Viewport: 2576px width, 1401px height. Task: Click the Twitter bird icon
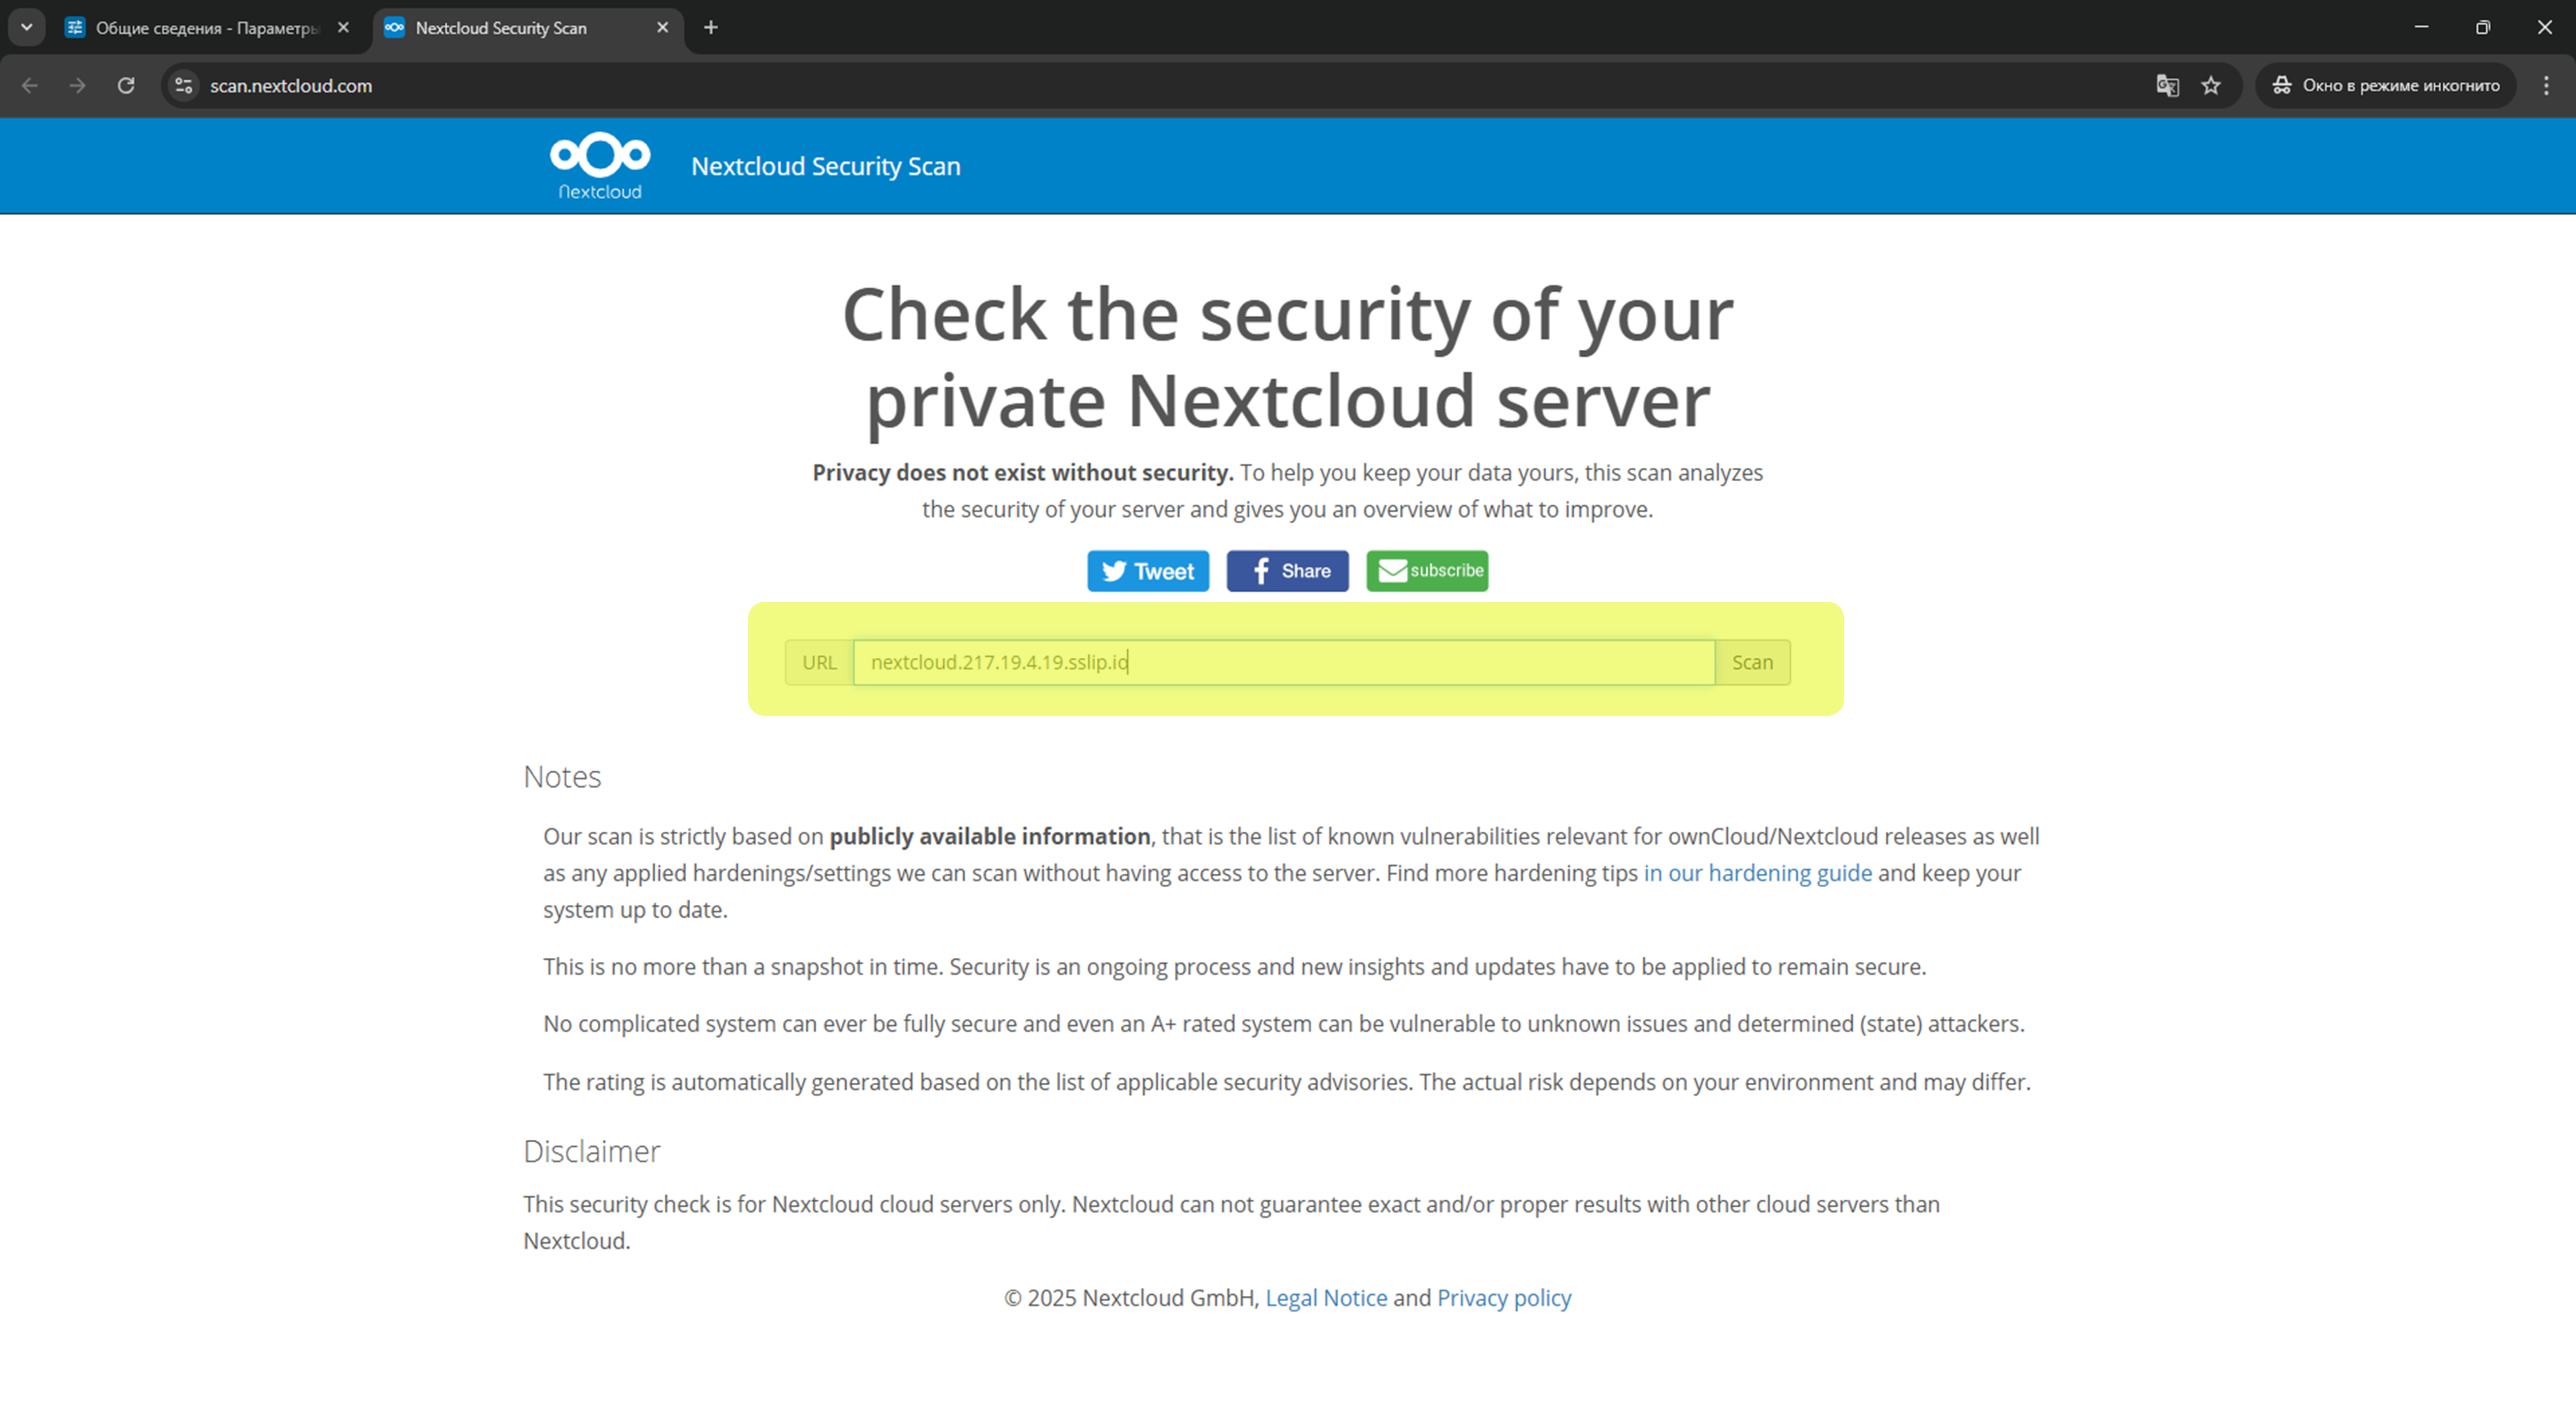click(1114, 571)
